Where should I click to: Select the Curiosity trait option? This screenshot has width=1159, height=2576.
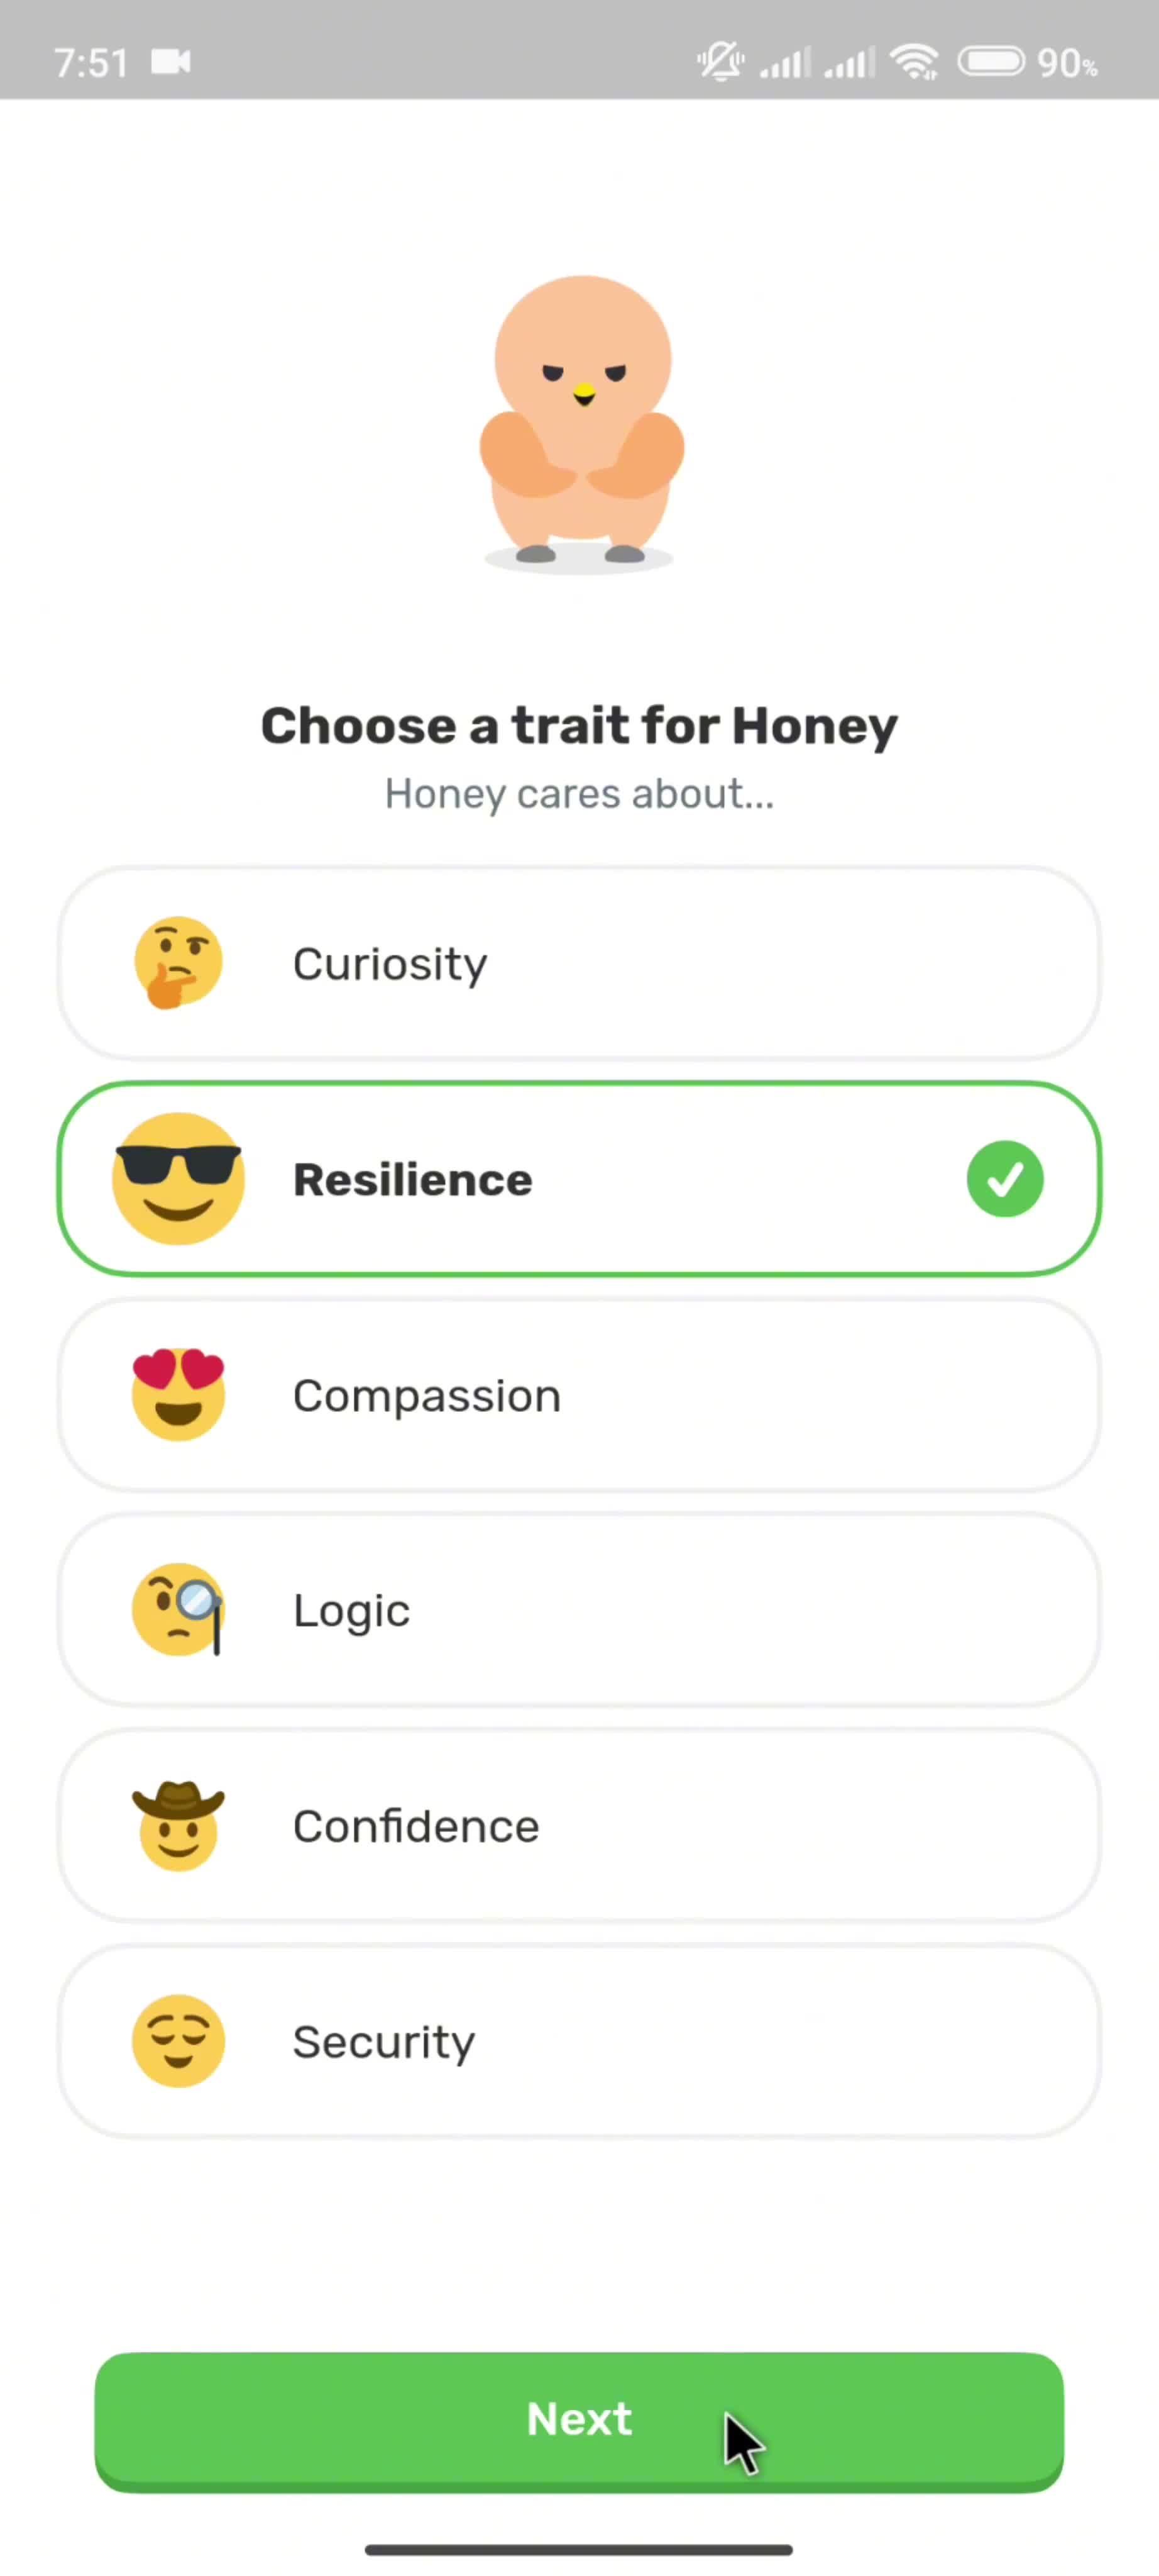[579, 963]
